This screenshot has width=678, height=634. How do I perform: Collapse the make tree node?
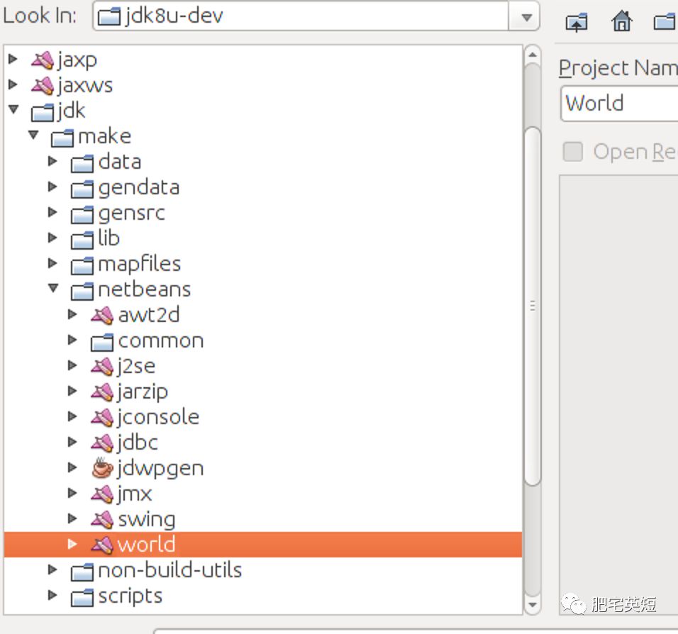coord(34,135)
